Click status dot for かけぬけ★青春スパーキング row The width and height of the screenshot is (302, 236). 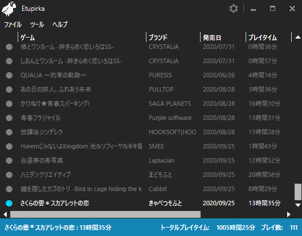point(9,103)
